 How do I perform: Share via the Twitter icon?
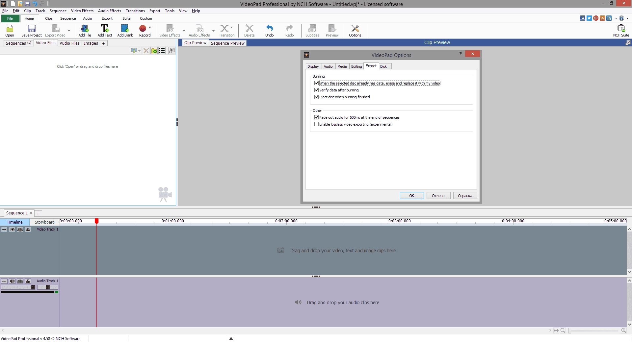(x=589, y=18)
